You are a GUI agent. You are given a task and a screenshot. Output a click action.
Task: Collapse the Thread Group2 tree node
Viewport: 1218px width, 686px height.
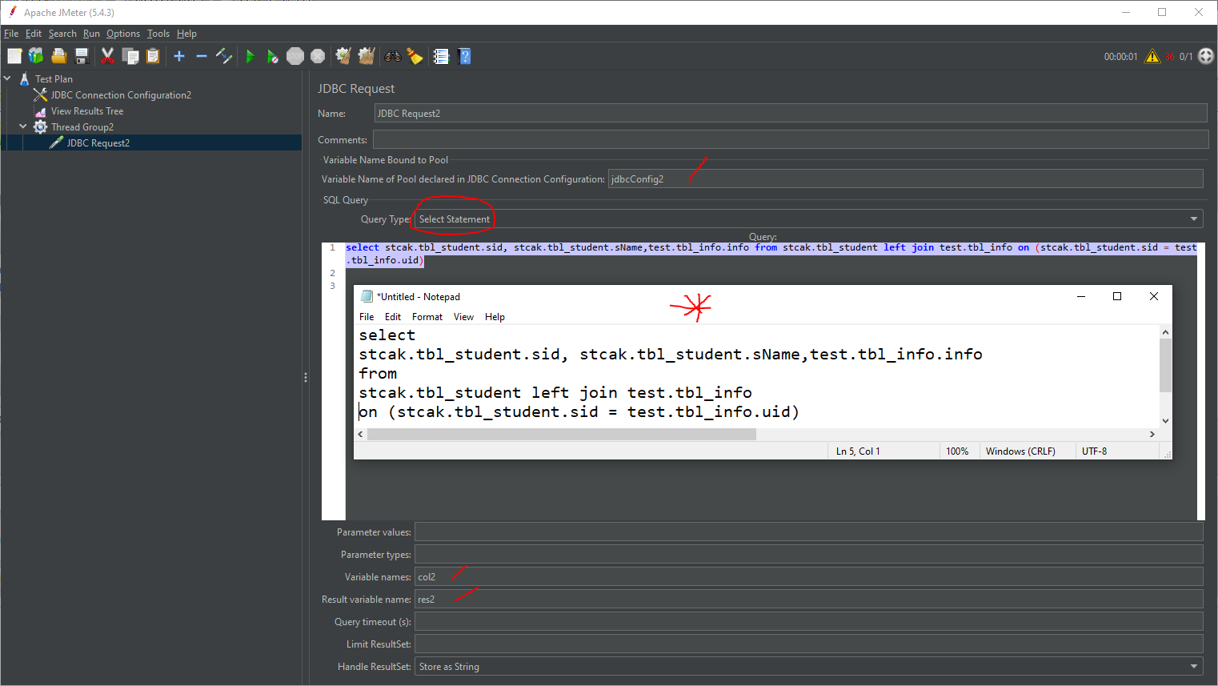pyautogui.click(x=23, y=126)
